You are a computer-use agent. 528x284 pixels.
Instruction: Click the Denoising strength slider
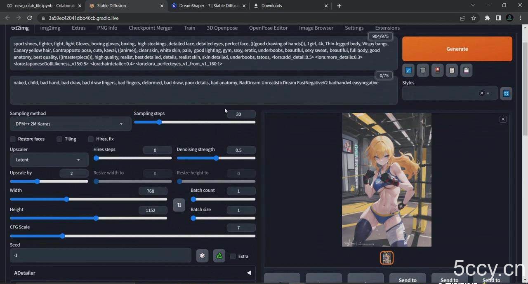[x=216, y=158]
